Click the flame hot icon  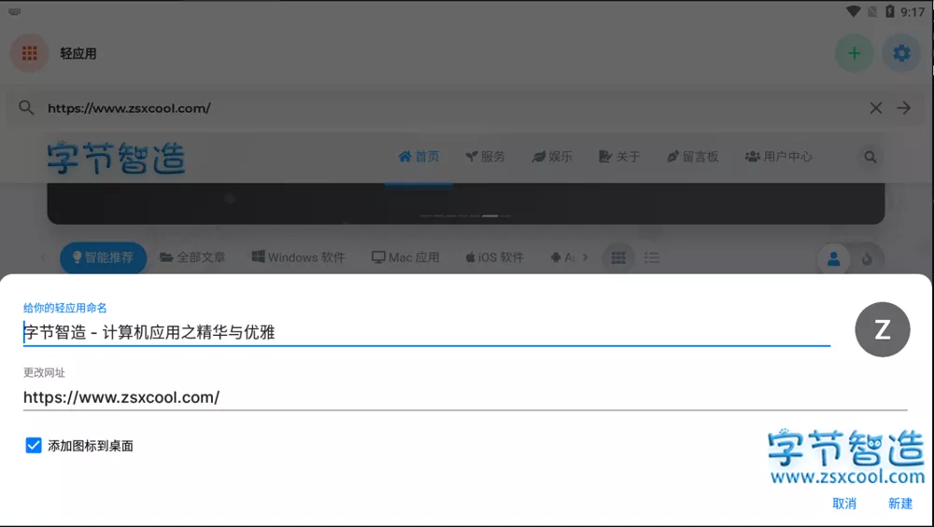tap(868, 259)
